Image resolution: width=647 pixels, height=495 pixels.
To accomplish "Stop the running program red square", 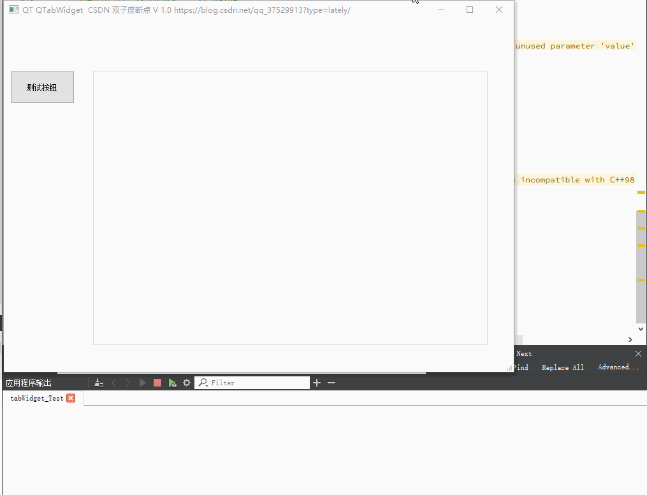I will click(157, 383).
